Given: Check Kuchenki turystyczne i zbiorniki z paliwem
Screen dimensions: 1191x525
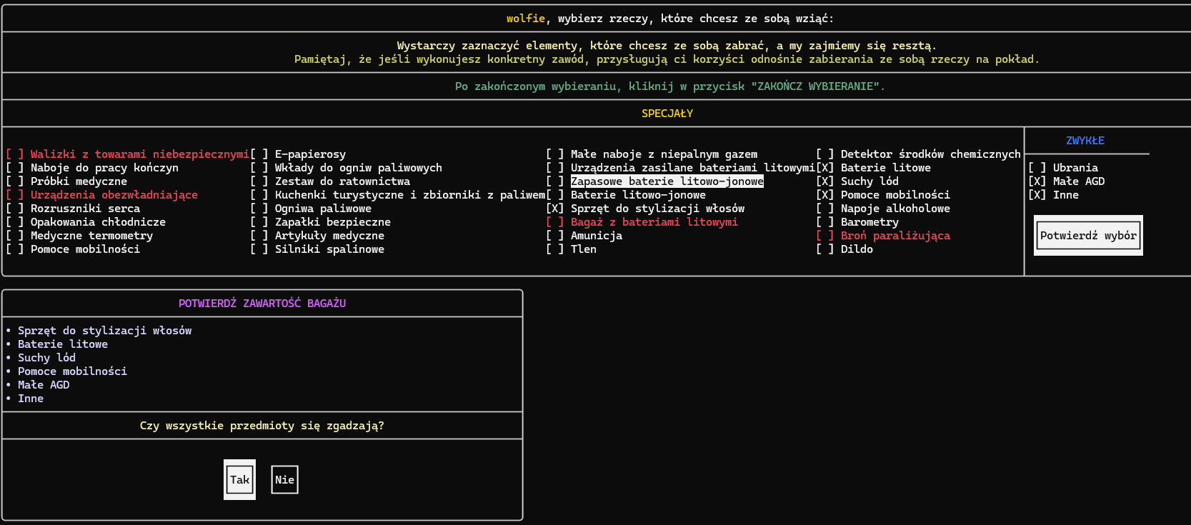Looking at the screenshot, I should tap(259, 195).
